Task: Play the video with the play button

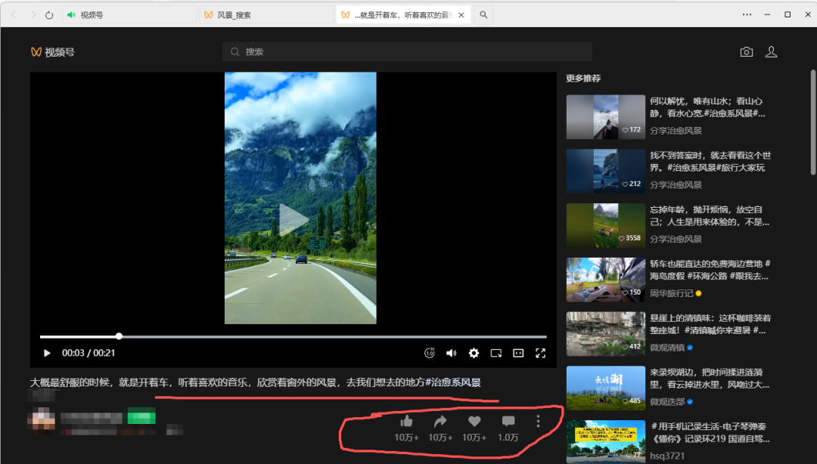Action: point(47,353)
